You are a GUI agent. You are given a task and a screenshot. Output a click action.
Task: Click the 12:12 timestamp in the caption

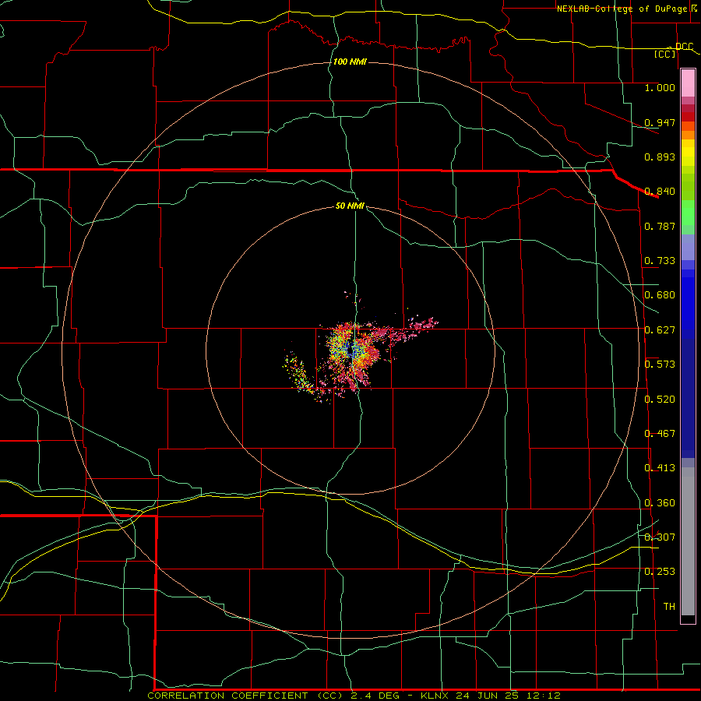(x=543, y=696)
